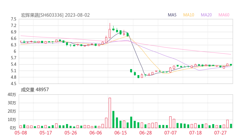Click the 05-17 date axis label
The image size is (236, 140).
click(x=46, y=133)
